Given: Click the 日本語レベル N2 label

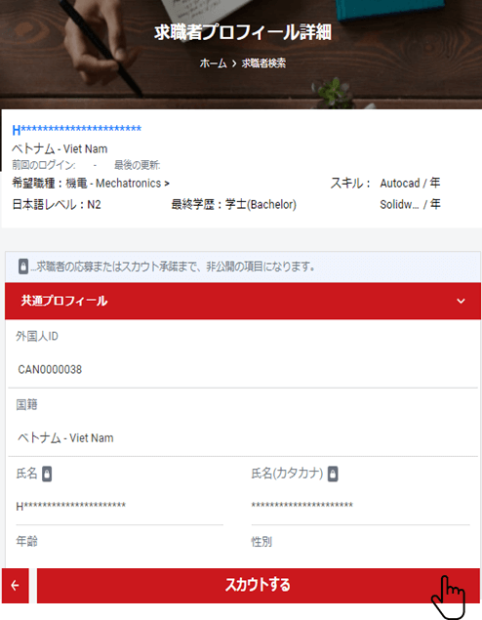Looking at the screenshot, I should point(57,204).
